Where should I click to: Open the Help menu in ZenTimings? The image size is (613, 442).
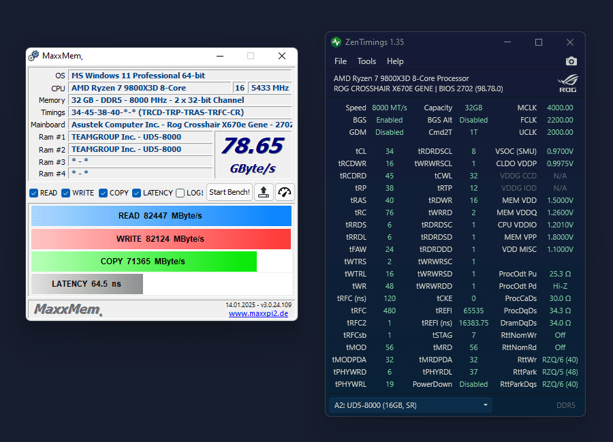[x=395, y=61]
